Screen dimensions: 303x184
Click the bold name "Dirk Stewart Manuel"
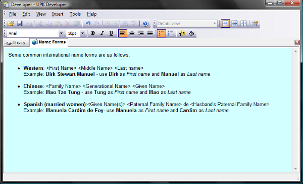point(70,74)
